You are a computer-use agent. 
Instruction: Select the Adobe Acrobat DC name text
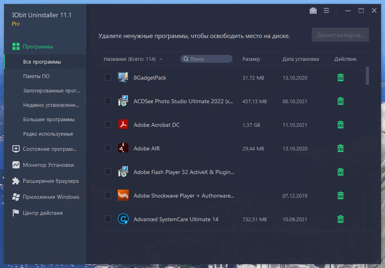(x=156, y=125)
